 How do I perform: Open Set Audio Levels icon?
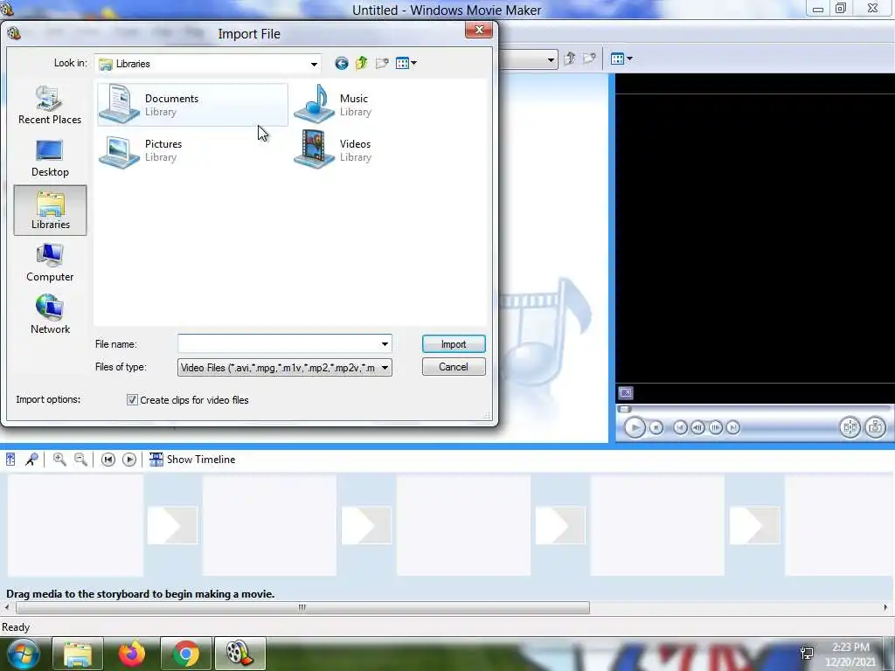coord(10,460)
